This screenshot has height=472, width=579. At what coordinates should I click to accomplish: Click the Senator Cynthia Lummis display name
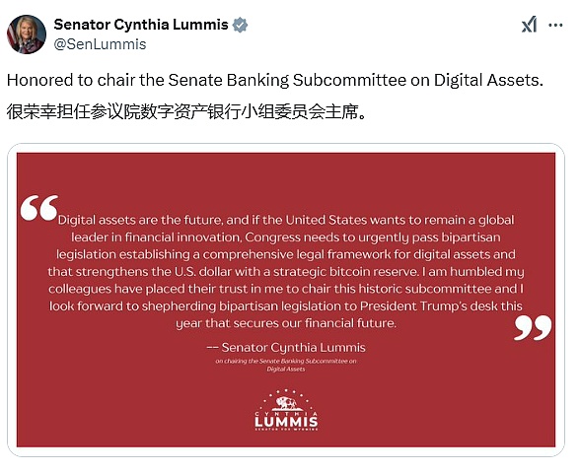click(x=141, y=25)
